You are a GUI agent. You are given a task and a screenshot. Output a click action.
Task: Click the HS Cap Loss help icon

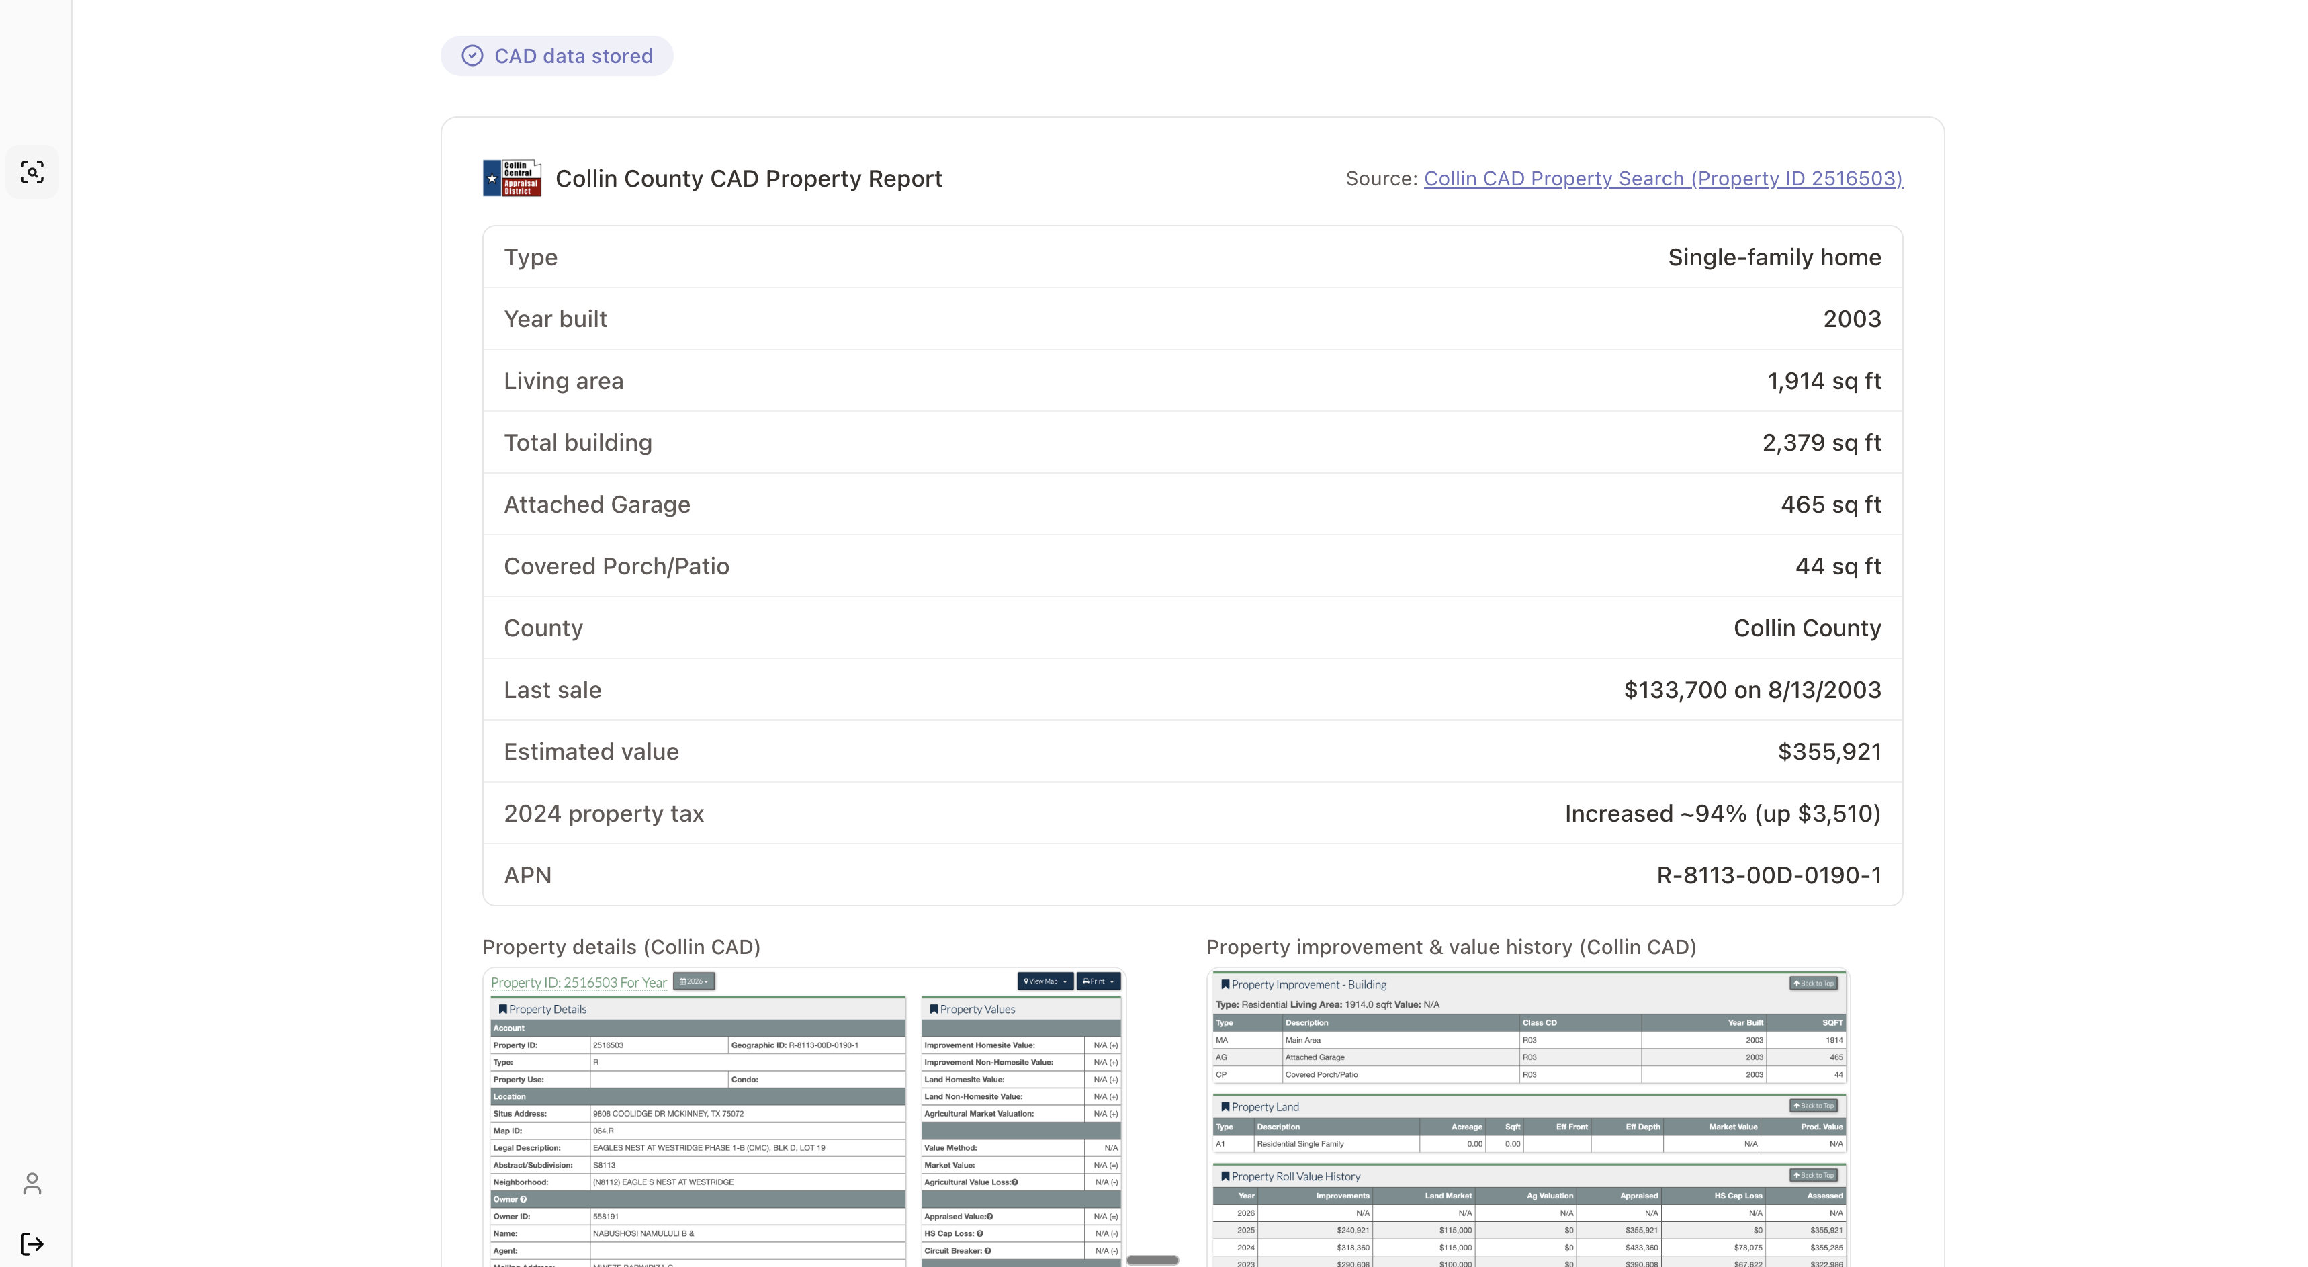pyautogui.click(x=979, y=1233)
